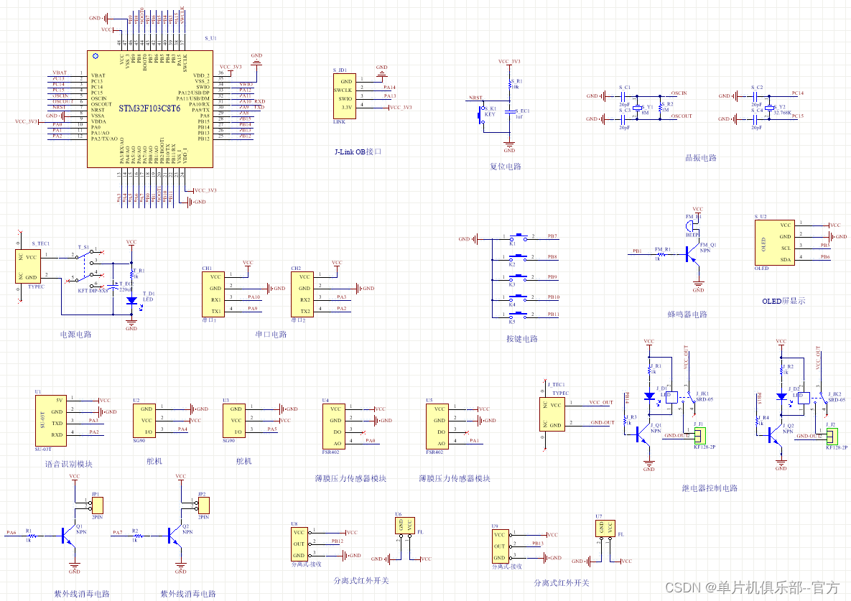The width and height of the screenshot is (851, 601).
Task: Click the '复位电路' caption
Action: click(506, 167)
